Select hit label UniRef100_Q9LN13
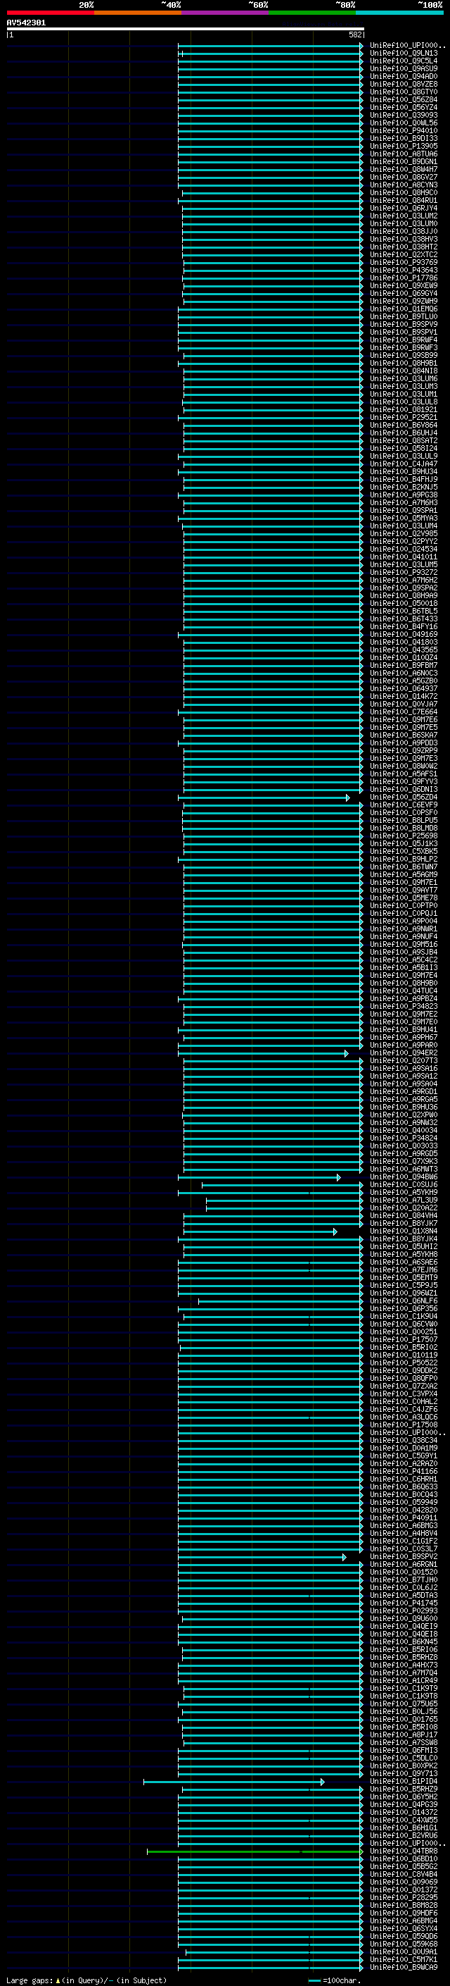The height and width of the screenshot is (1986, 450). click(404, 54)
